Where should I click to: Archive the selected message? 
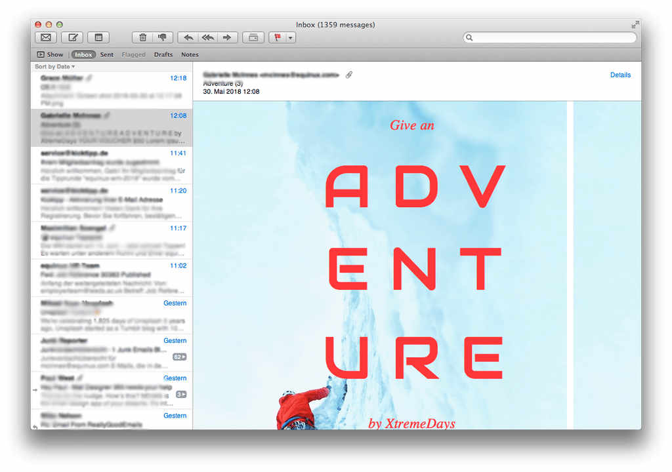point(253,37)
